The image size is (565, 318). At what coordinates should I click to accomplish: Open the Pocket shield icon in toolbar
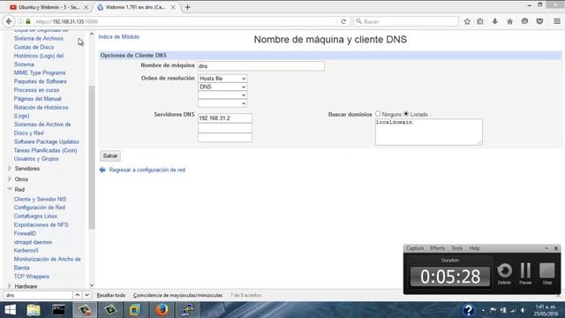pyautogui.click(x=539, y=21)
